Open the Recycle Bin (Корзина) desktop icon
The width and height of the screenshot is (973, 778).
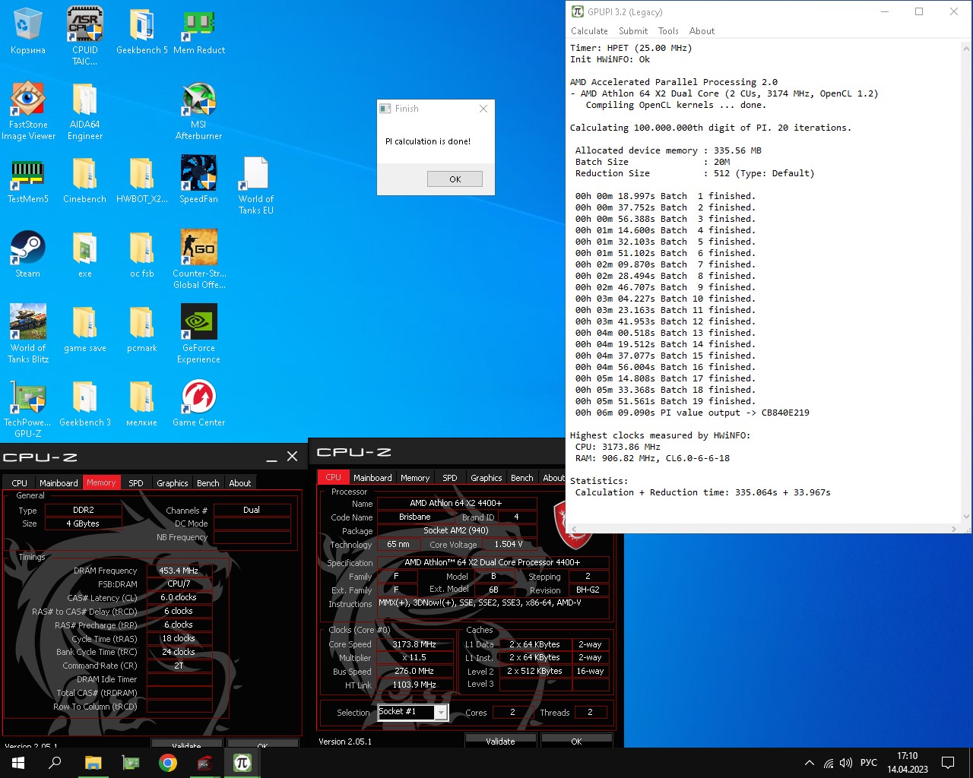coord(28,31)
